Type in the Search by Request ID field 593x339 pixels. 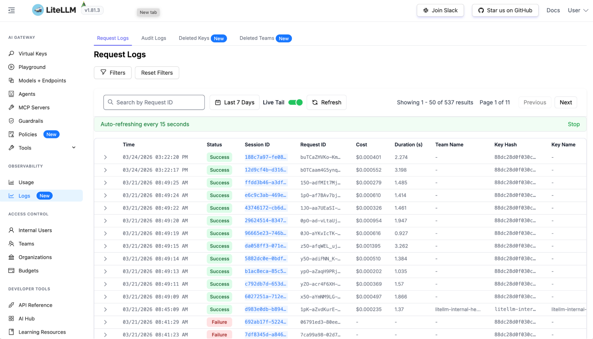click(154, 102)
